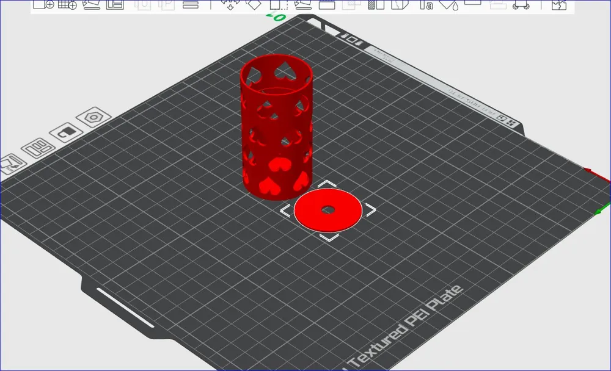Viewport: 611px width, 371px height.
Task: Select the Seam painting tool
Action: 400,5
